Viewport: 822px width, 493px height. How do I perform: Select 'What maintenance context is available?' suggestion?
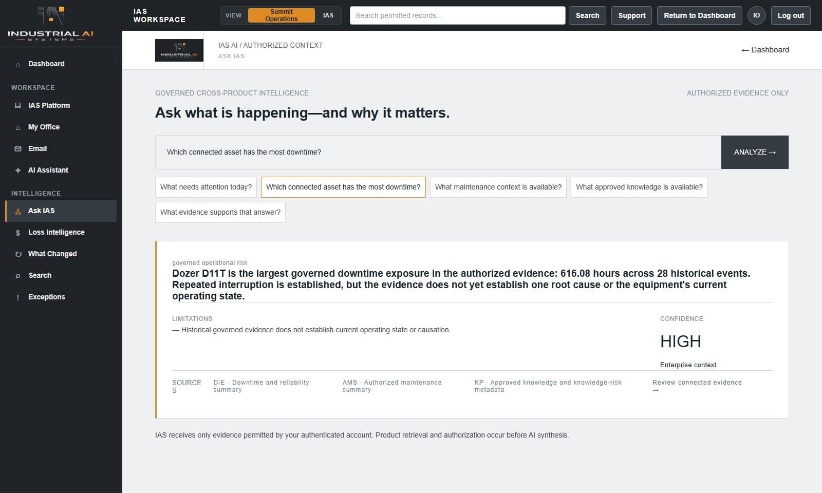[x=498, y=187]
